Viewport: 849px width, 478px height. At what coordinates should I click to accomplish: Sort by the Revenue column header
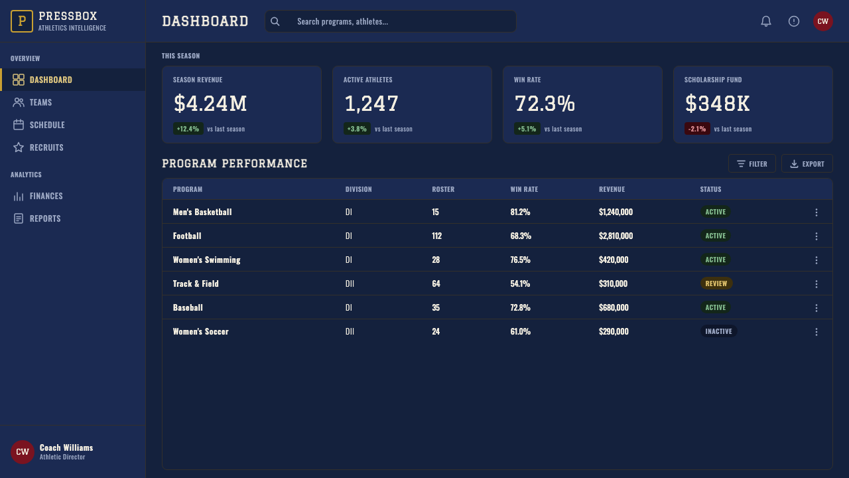612,189
